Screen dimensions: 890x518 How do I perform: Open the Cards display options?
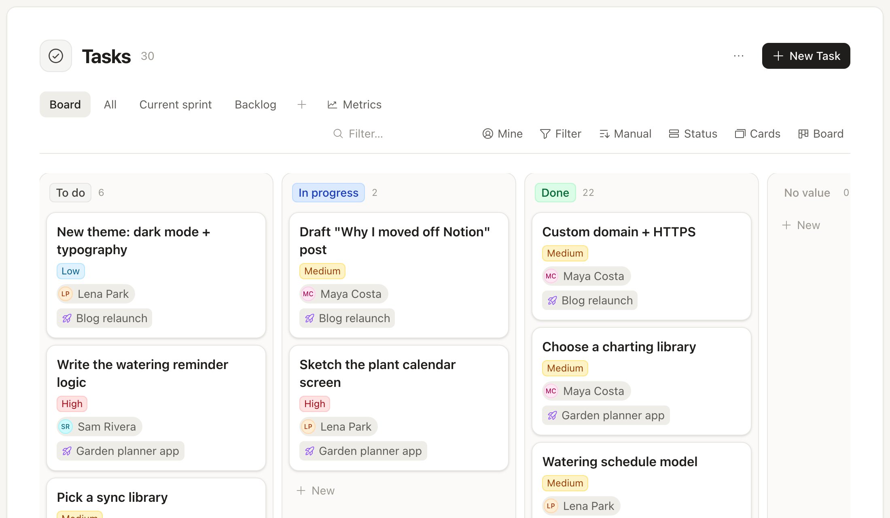[x=757, y=134]
